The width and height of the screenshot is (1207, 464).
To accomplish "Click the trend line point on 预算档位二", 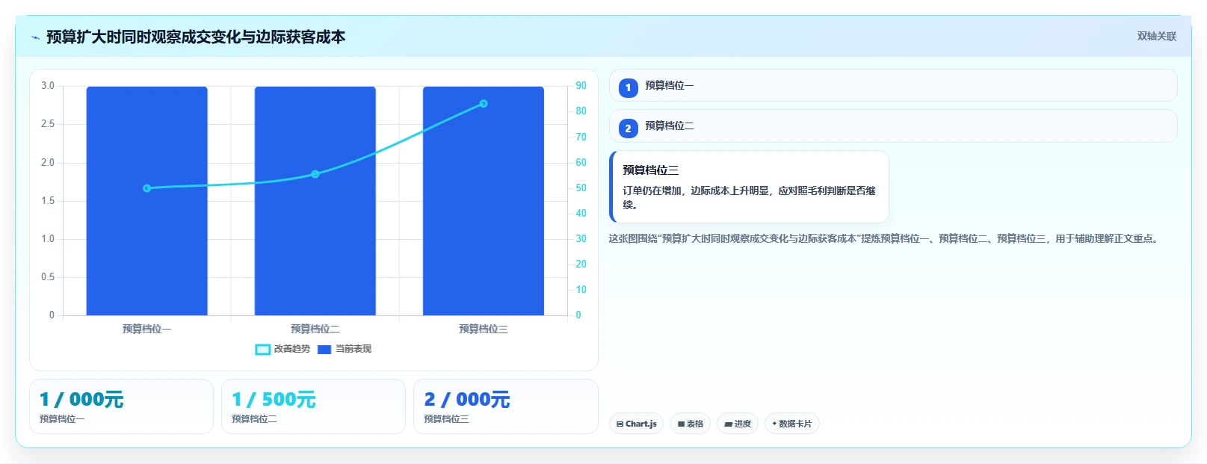I will click(315, 174).
